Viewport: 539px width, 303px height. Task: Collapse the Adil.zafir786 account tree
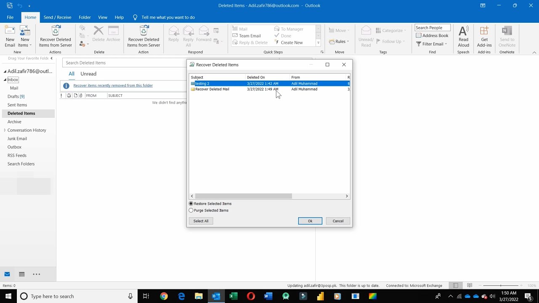pyautogui.click(x=5, y=72)
